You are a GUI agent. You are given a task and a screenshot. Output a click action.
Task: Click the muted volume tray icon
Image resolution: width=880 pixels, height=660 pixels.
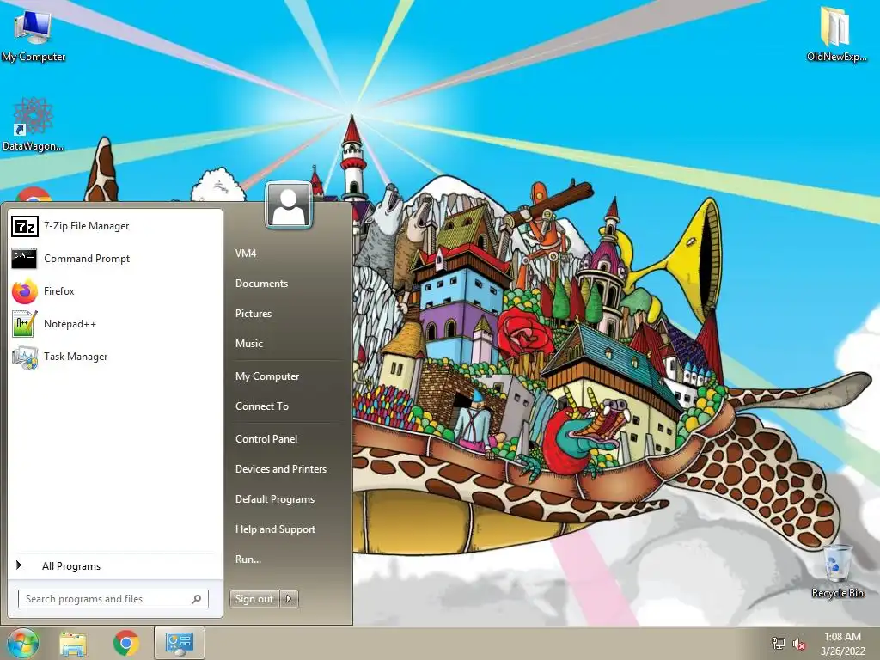tap(799, 644)
